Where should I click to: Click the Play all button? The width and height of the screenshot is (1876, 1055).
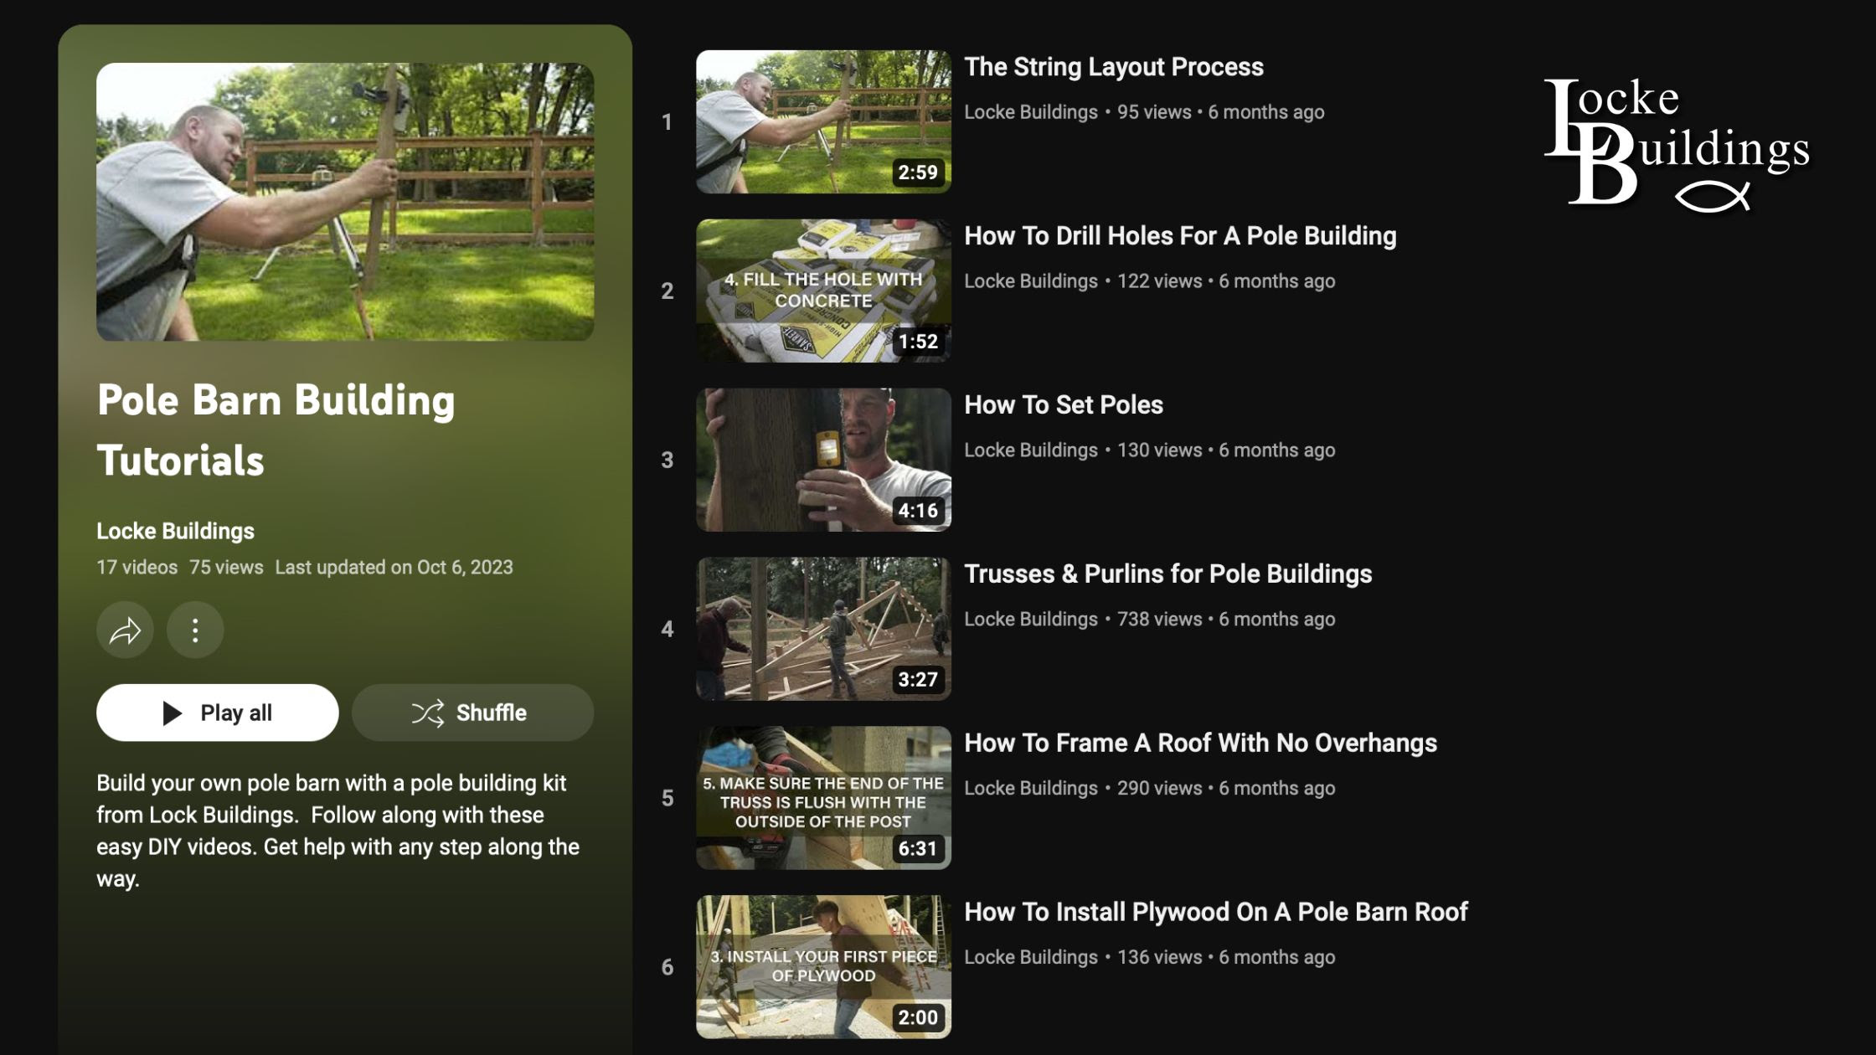pos(217,713)
